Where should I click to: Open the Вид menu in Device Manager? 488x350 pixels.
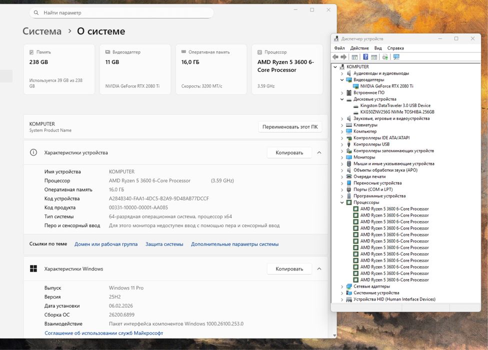[378, 48]
